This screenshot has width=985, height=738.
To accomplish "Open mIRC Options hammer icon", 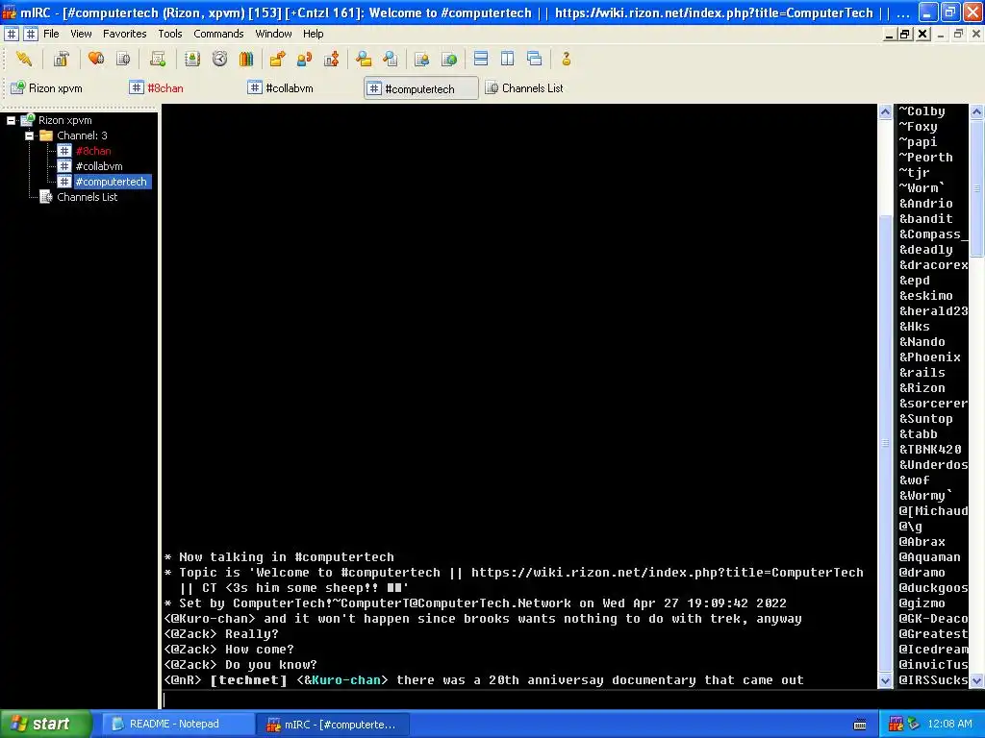I will pyautogui.click(x=61, y=59).
